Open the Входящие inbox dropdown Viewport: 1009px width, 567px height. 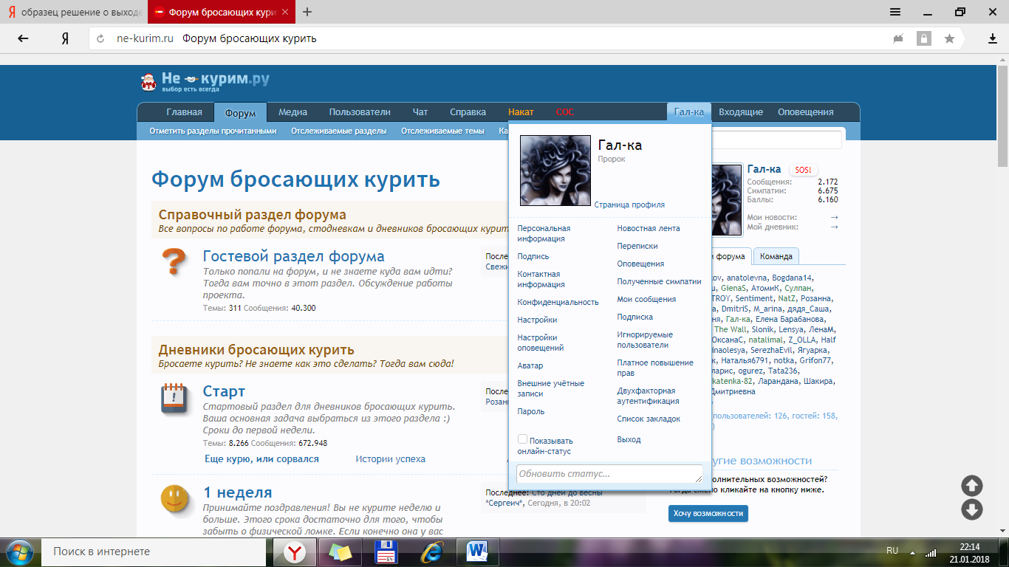point(740,112)
